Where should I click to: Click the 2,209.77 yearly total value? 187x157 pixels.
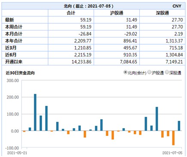click(x=83, y=41)
